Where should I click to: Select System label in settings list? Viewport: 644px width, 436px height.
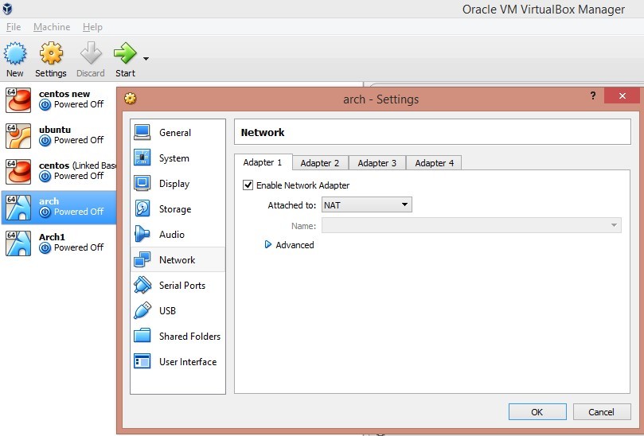click(x=174, y=158)
